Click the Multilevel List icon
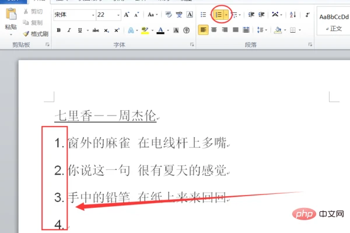The height and width of the screenshot is (233, 350). pos(235,15)
